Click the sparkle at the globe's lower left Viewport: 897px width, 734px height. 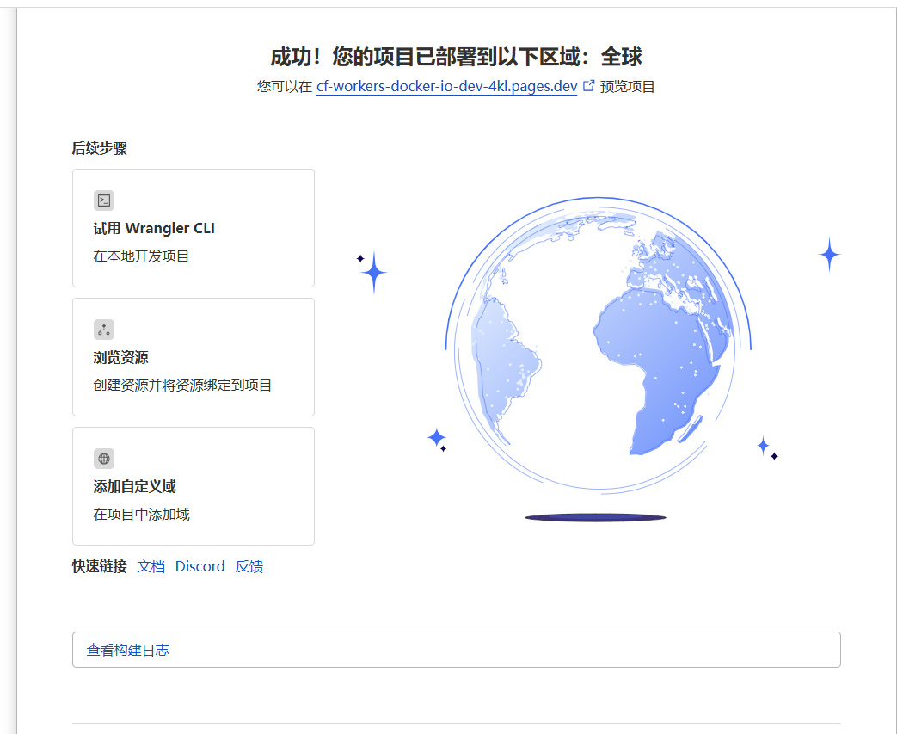coord(437,438)
